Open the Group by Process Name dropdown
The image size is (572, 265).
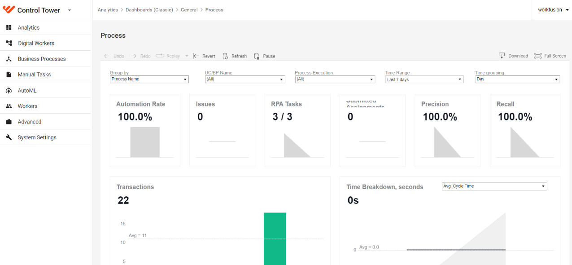149,79
